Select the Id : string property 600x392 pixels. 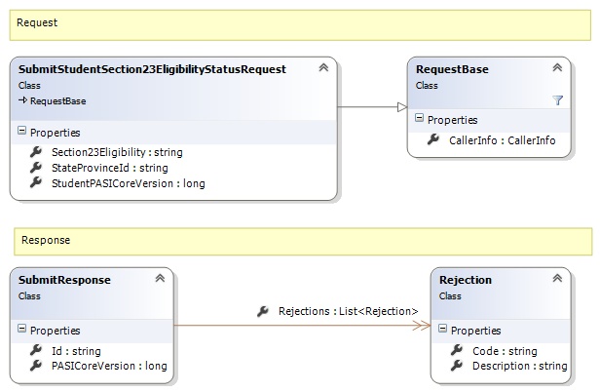point(76,351)
